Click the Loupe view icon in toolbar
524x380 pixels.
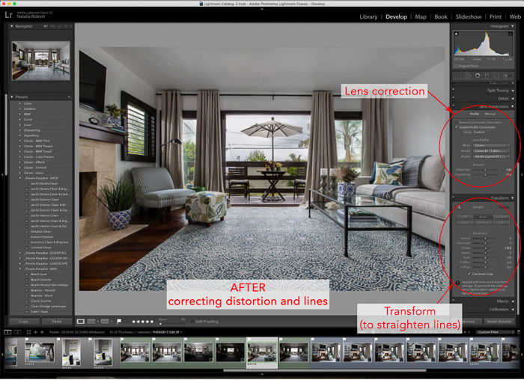[80, 321]
